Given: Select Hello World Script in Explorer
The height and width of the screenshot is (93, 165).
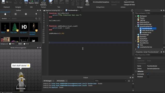Looking at the screenshot, I should pos(148,30).
